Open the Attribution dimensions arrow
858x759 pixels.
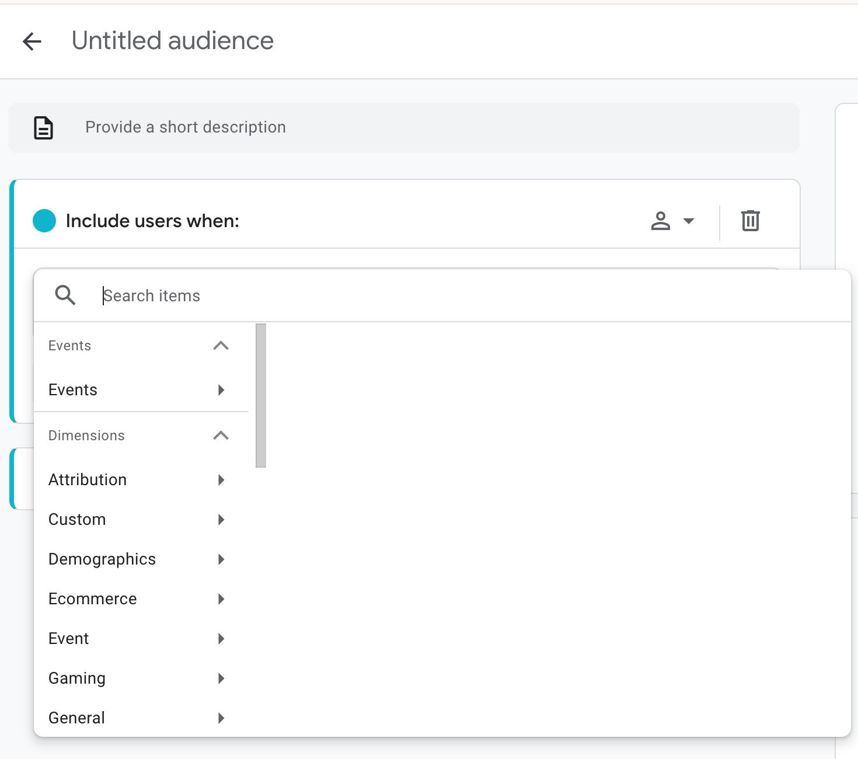point(221,479)
